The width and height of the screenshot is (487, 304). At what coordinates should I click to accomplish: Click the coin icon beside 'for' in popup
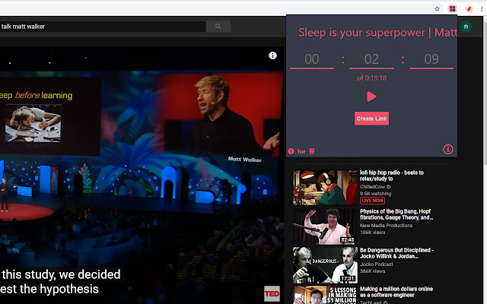291,151
